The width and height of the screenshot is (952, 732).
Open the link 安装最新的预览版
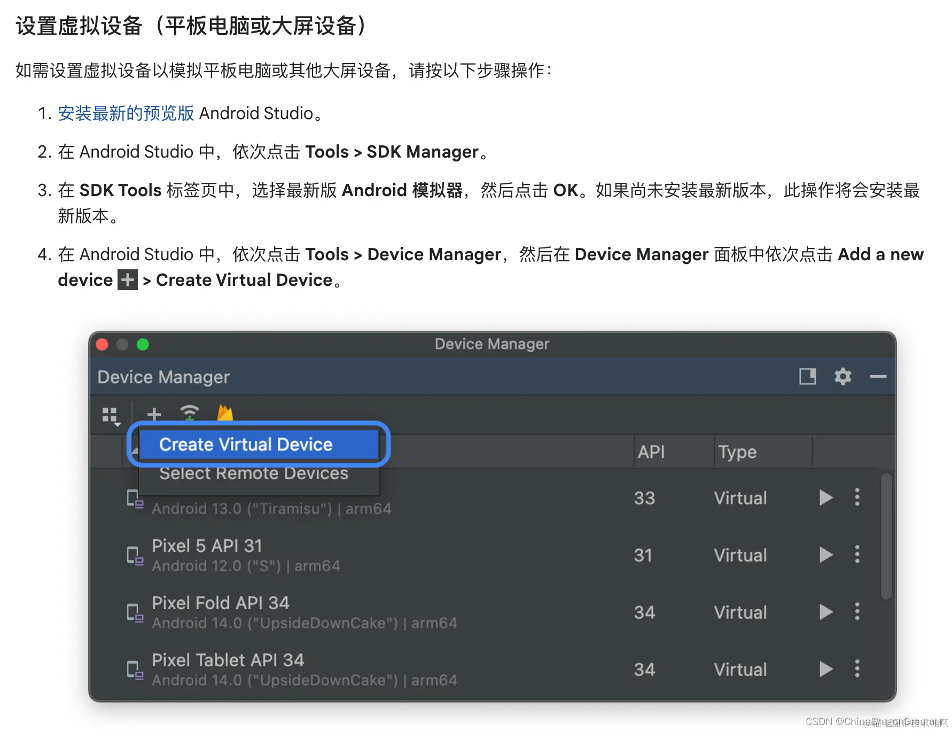(126, 113)
